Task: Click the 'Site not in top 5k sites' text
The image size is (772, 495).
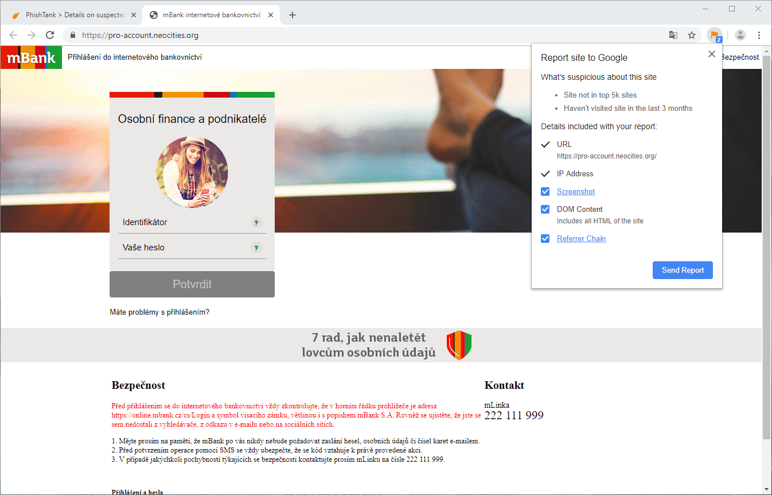Action: tap(600, 95)
